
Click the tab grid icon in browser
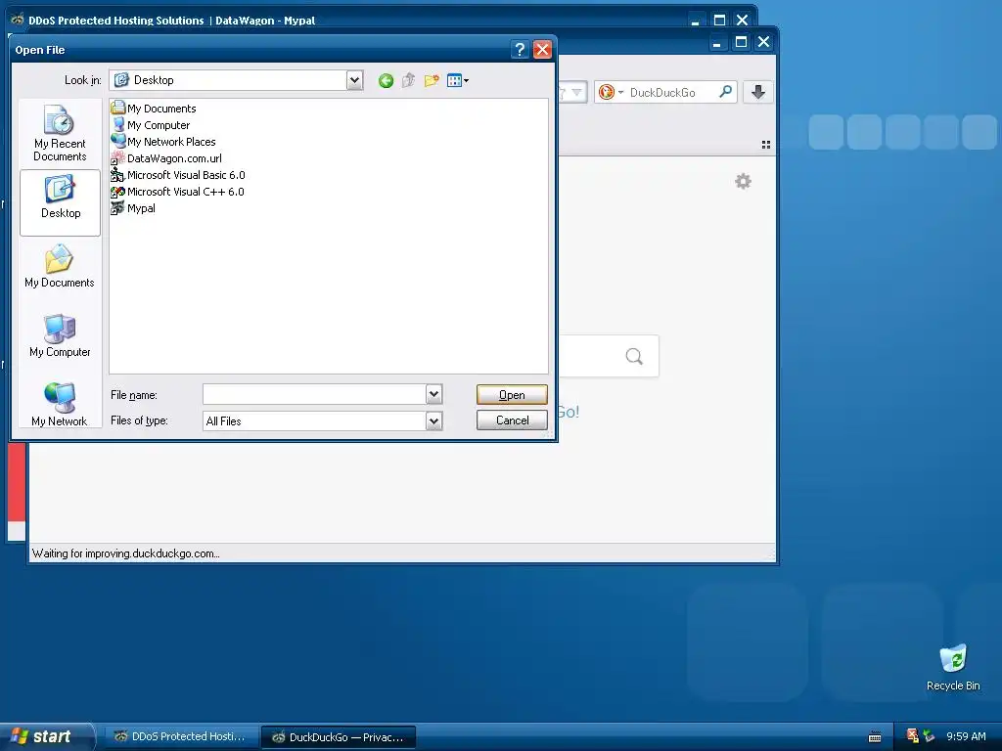click(765, 145)
